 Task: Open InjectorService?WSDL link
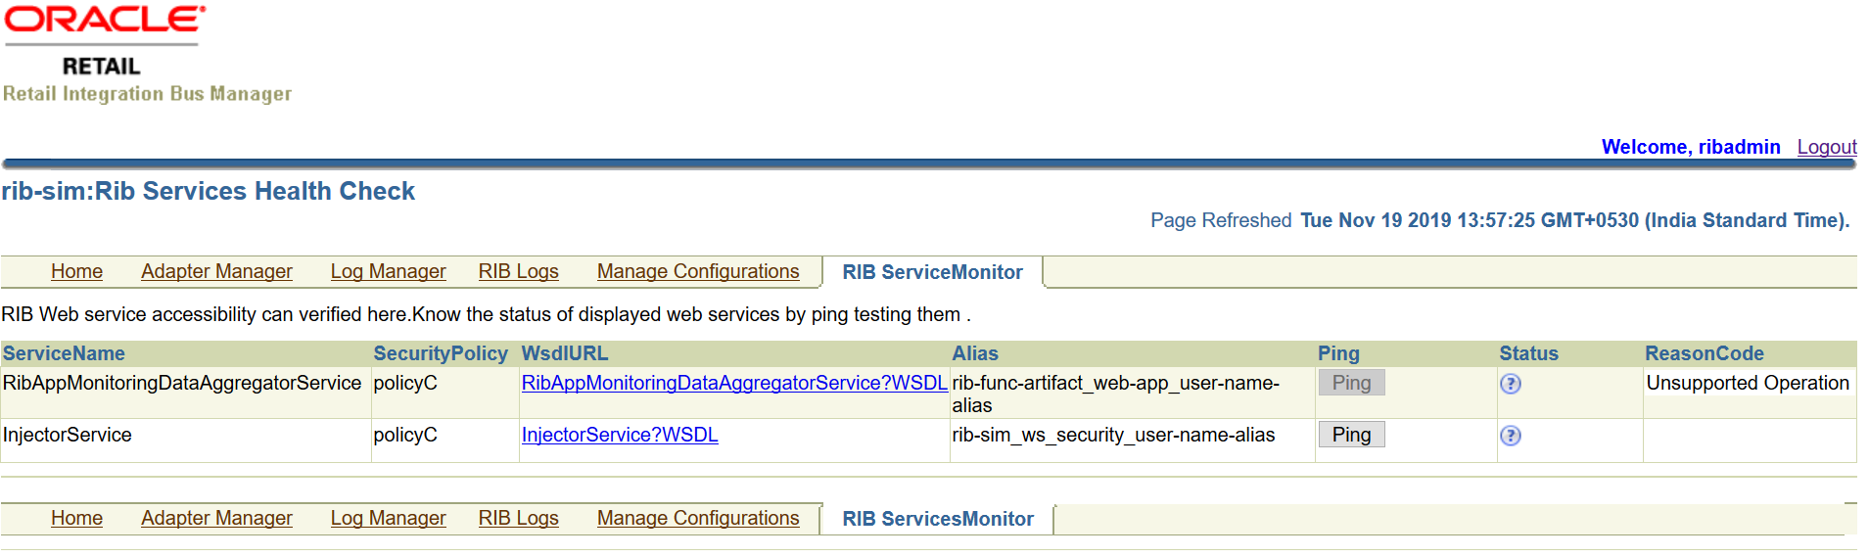(x=620, y=435)
